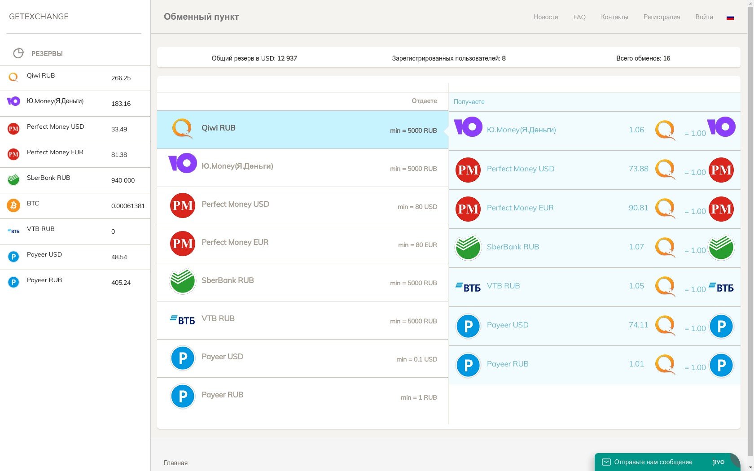This screenshot has height=471, width=754.
Task: Click the 1.07 rate for SberBank RUB
Action: coord(636,247)
